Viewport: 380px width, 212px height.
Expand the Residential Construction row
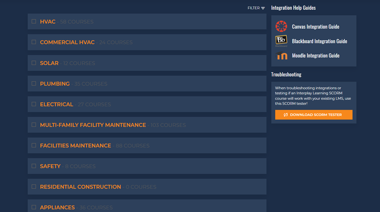pyautogui.click(x=147, y=187)
